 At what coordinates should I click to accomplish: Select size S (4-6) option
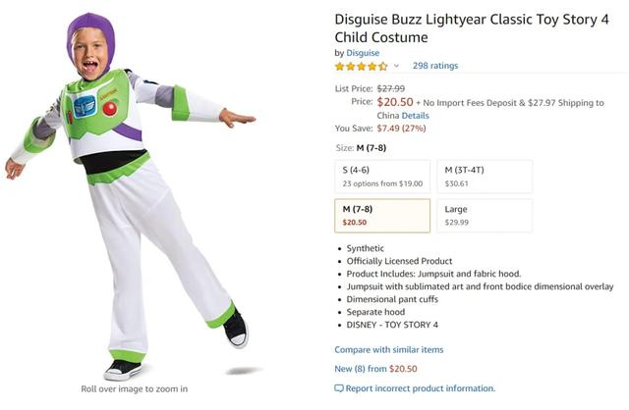382,177
